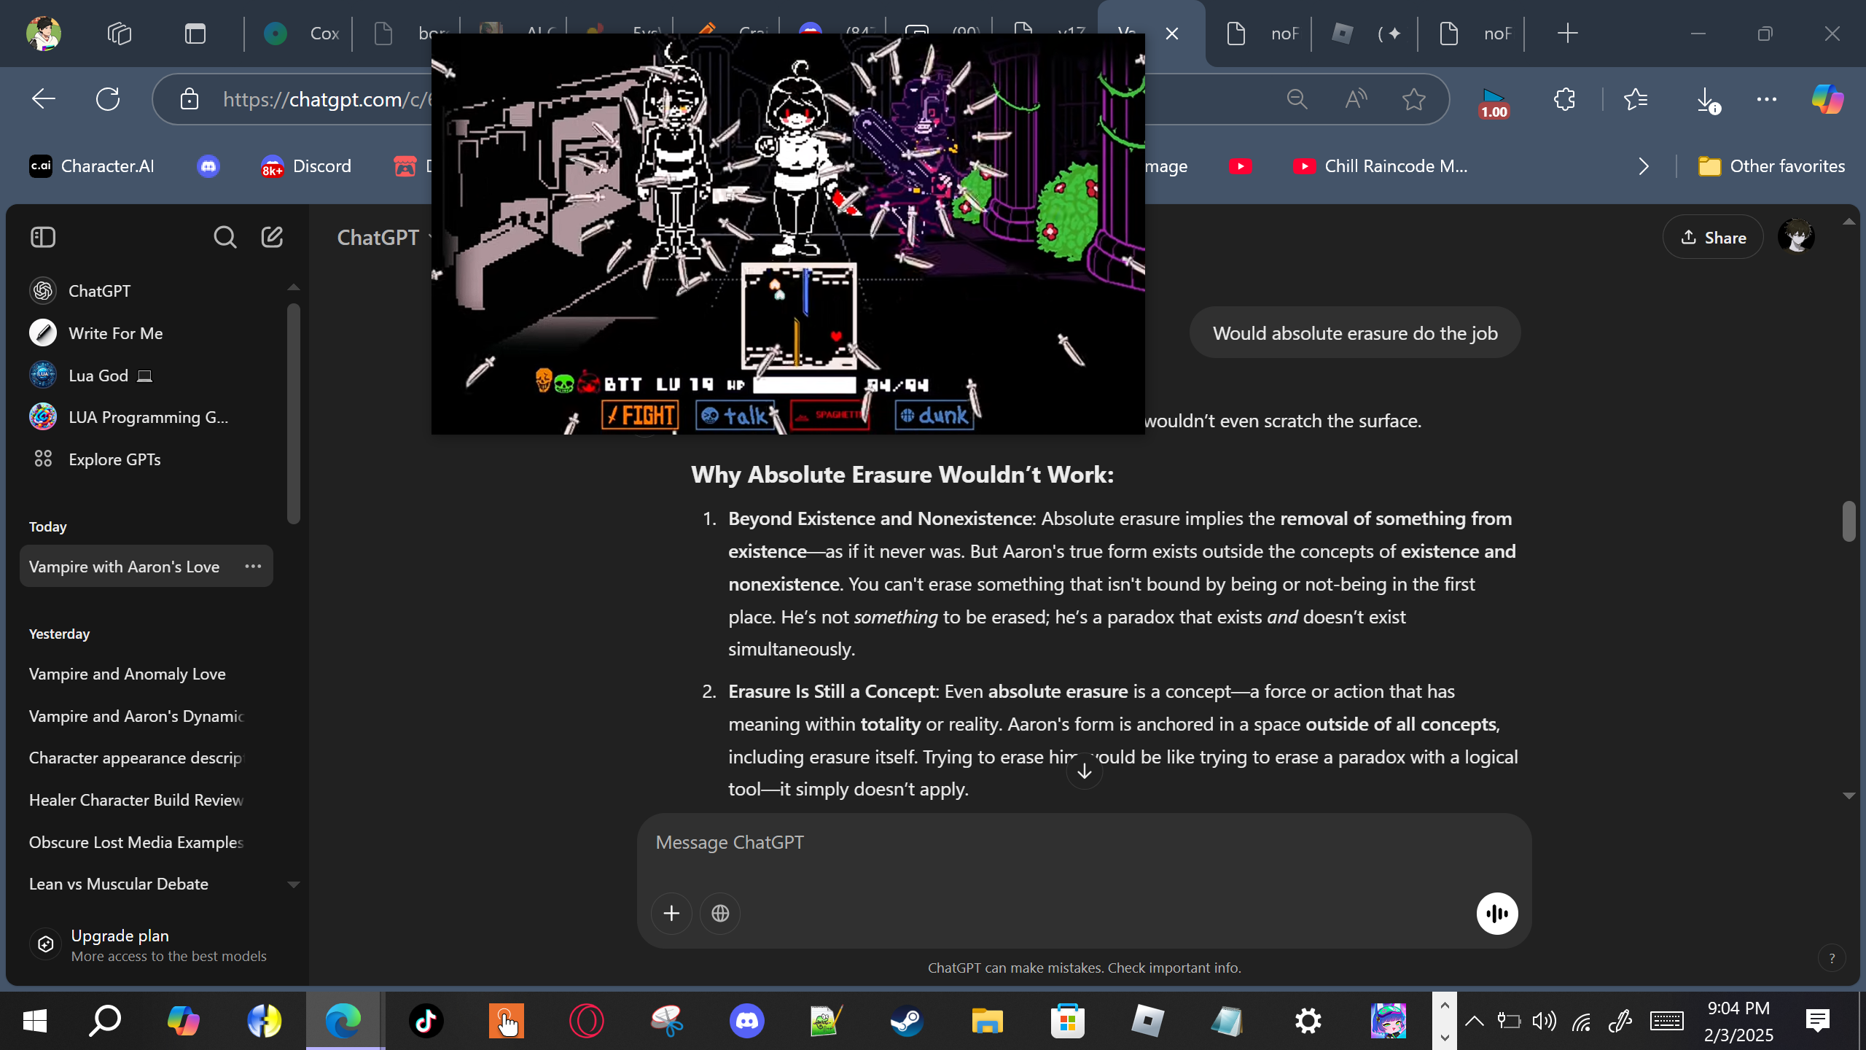Image resolution: width=1866 pixels, height=1050 pixels.
Task: Open the Discord bookmark with 8k+ badge
Action: coord(306,166)
